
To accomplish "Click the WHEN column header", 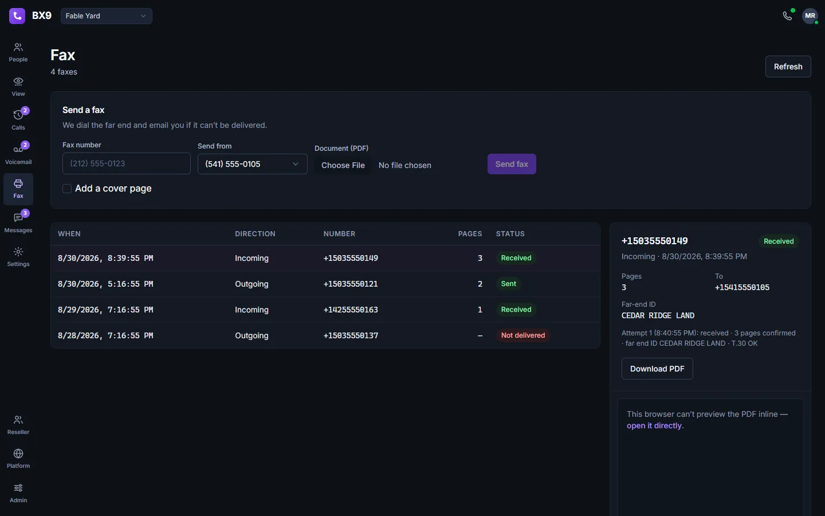I will (x=69, y=234).
